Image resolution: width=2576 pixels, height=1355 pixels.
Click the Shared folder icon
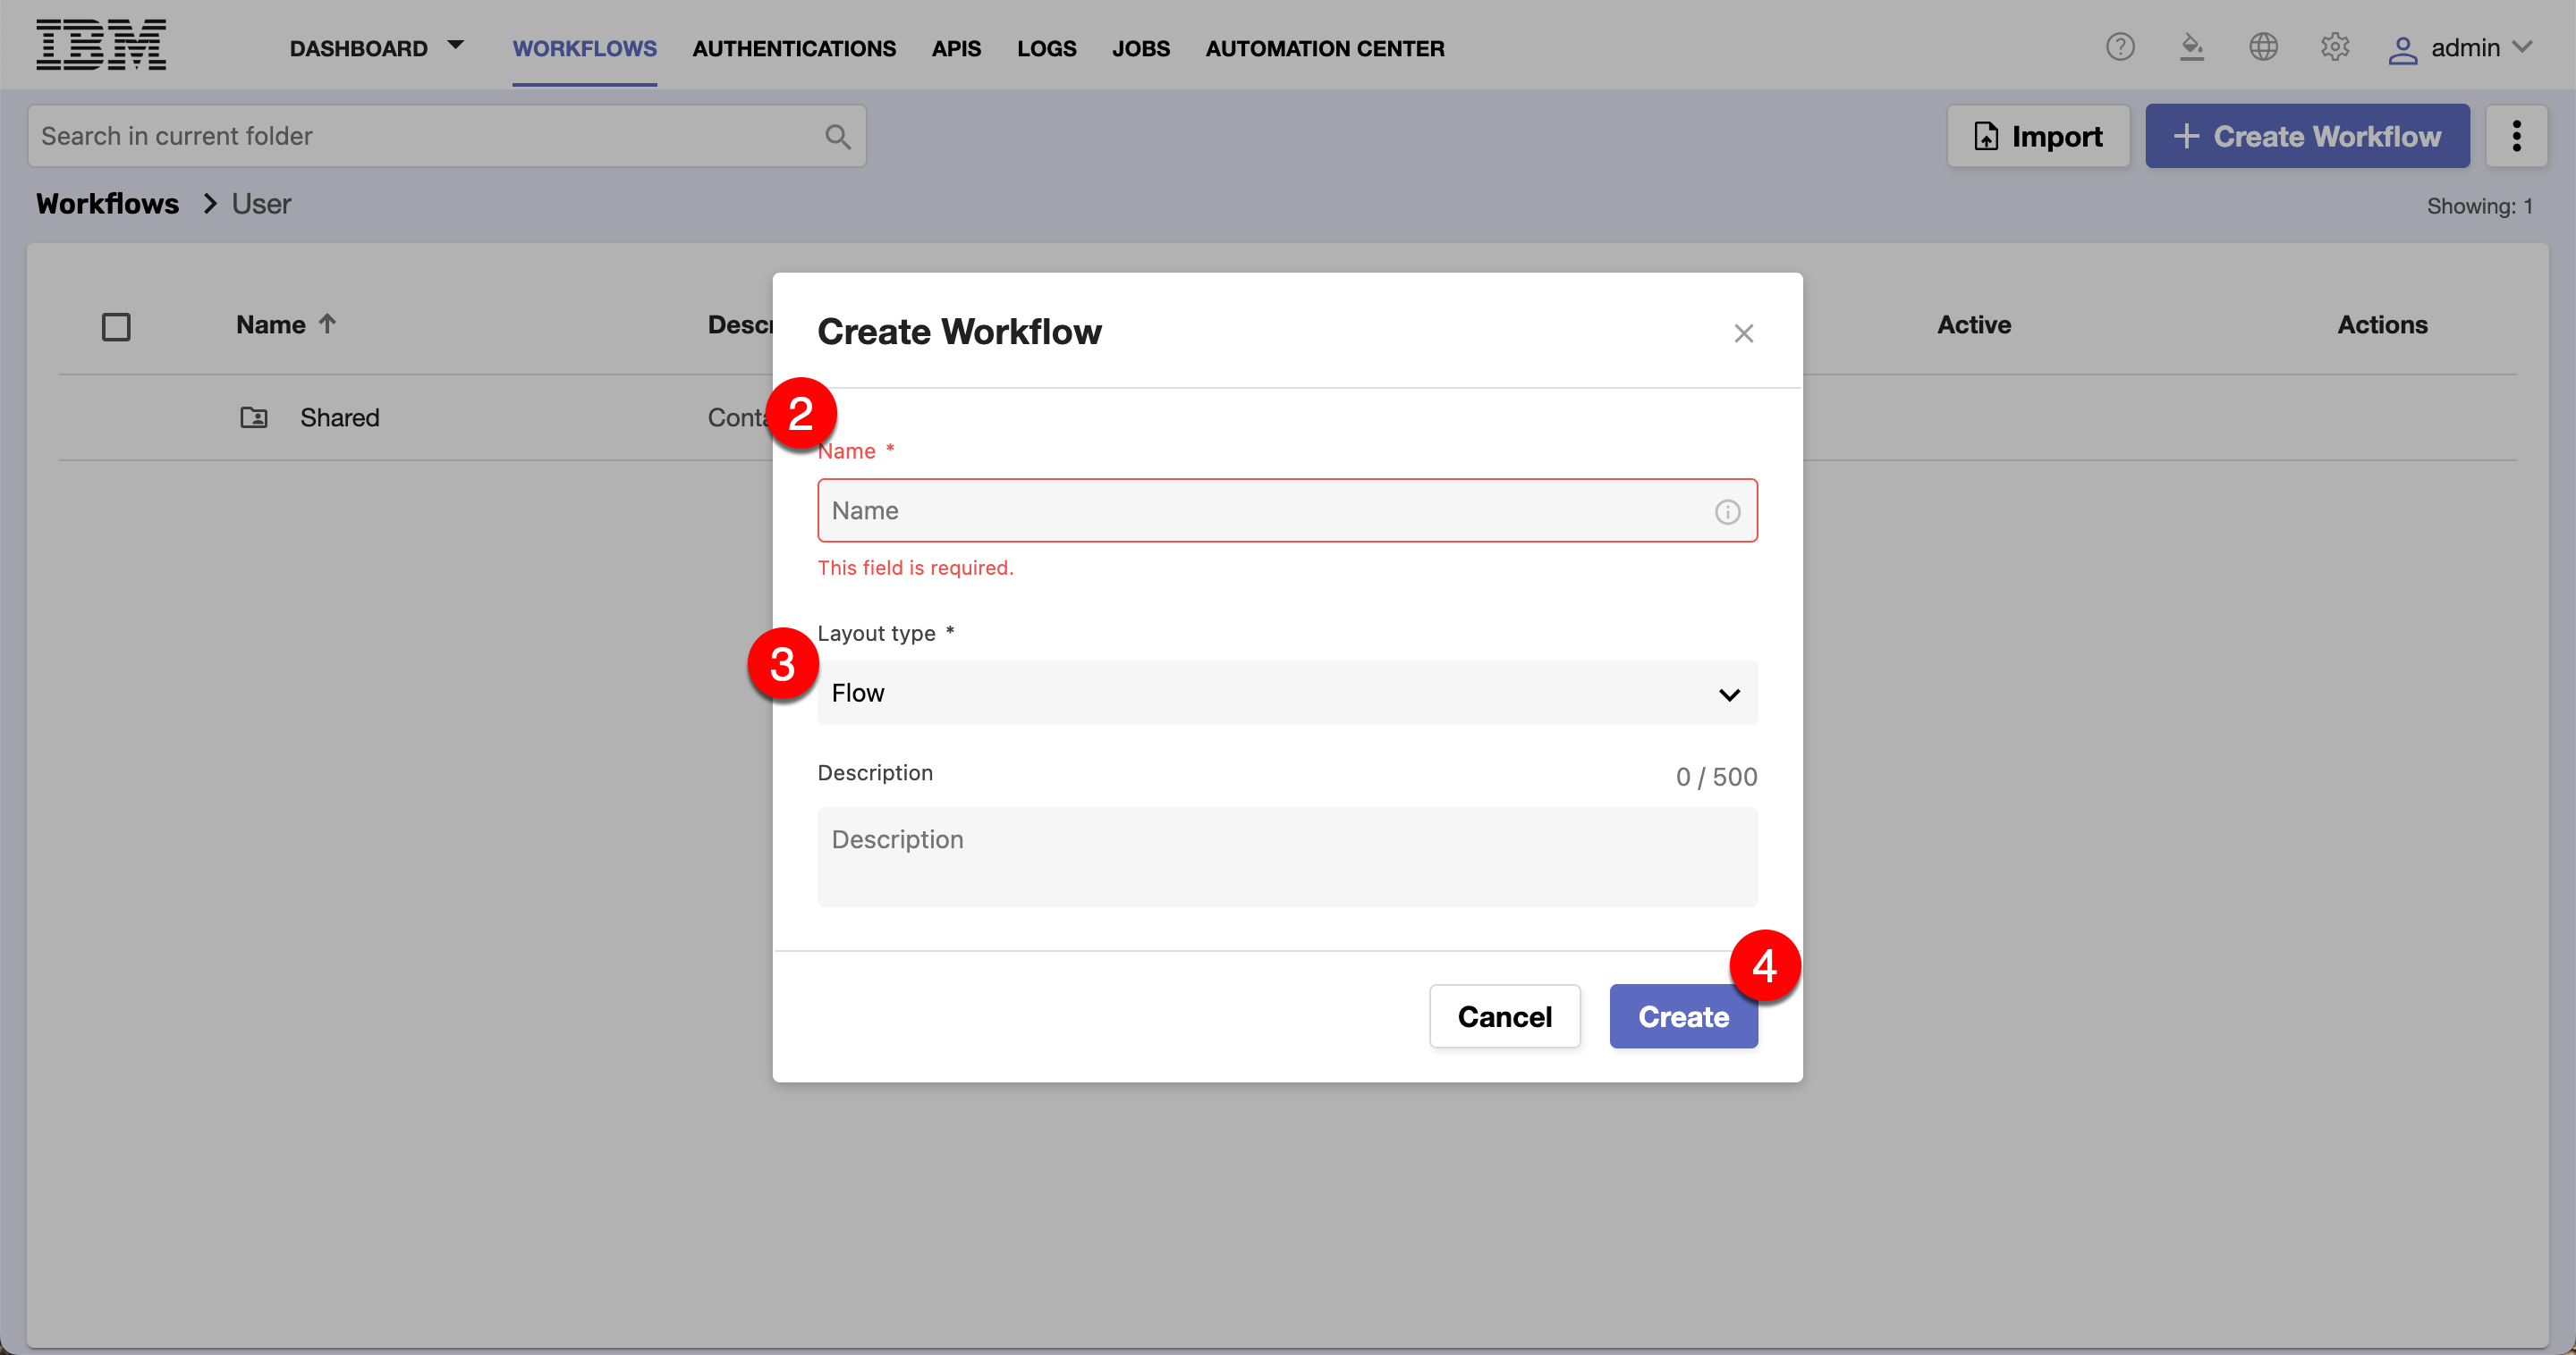click(x=254, y=417)
